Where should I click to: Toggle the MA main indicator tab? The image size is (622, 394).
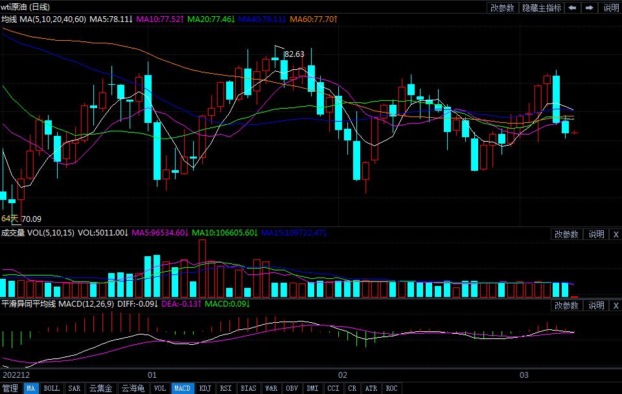tap(30, 388)
